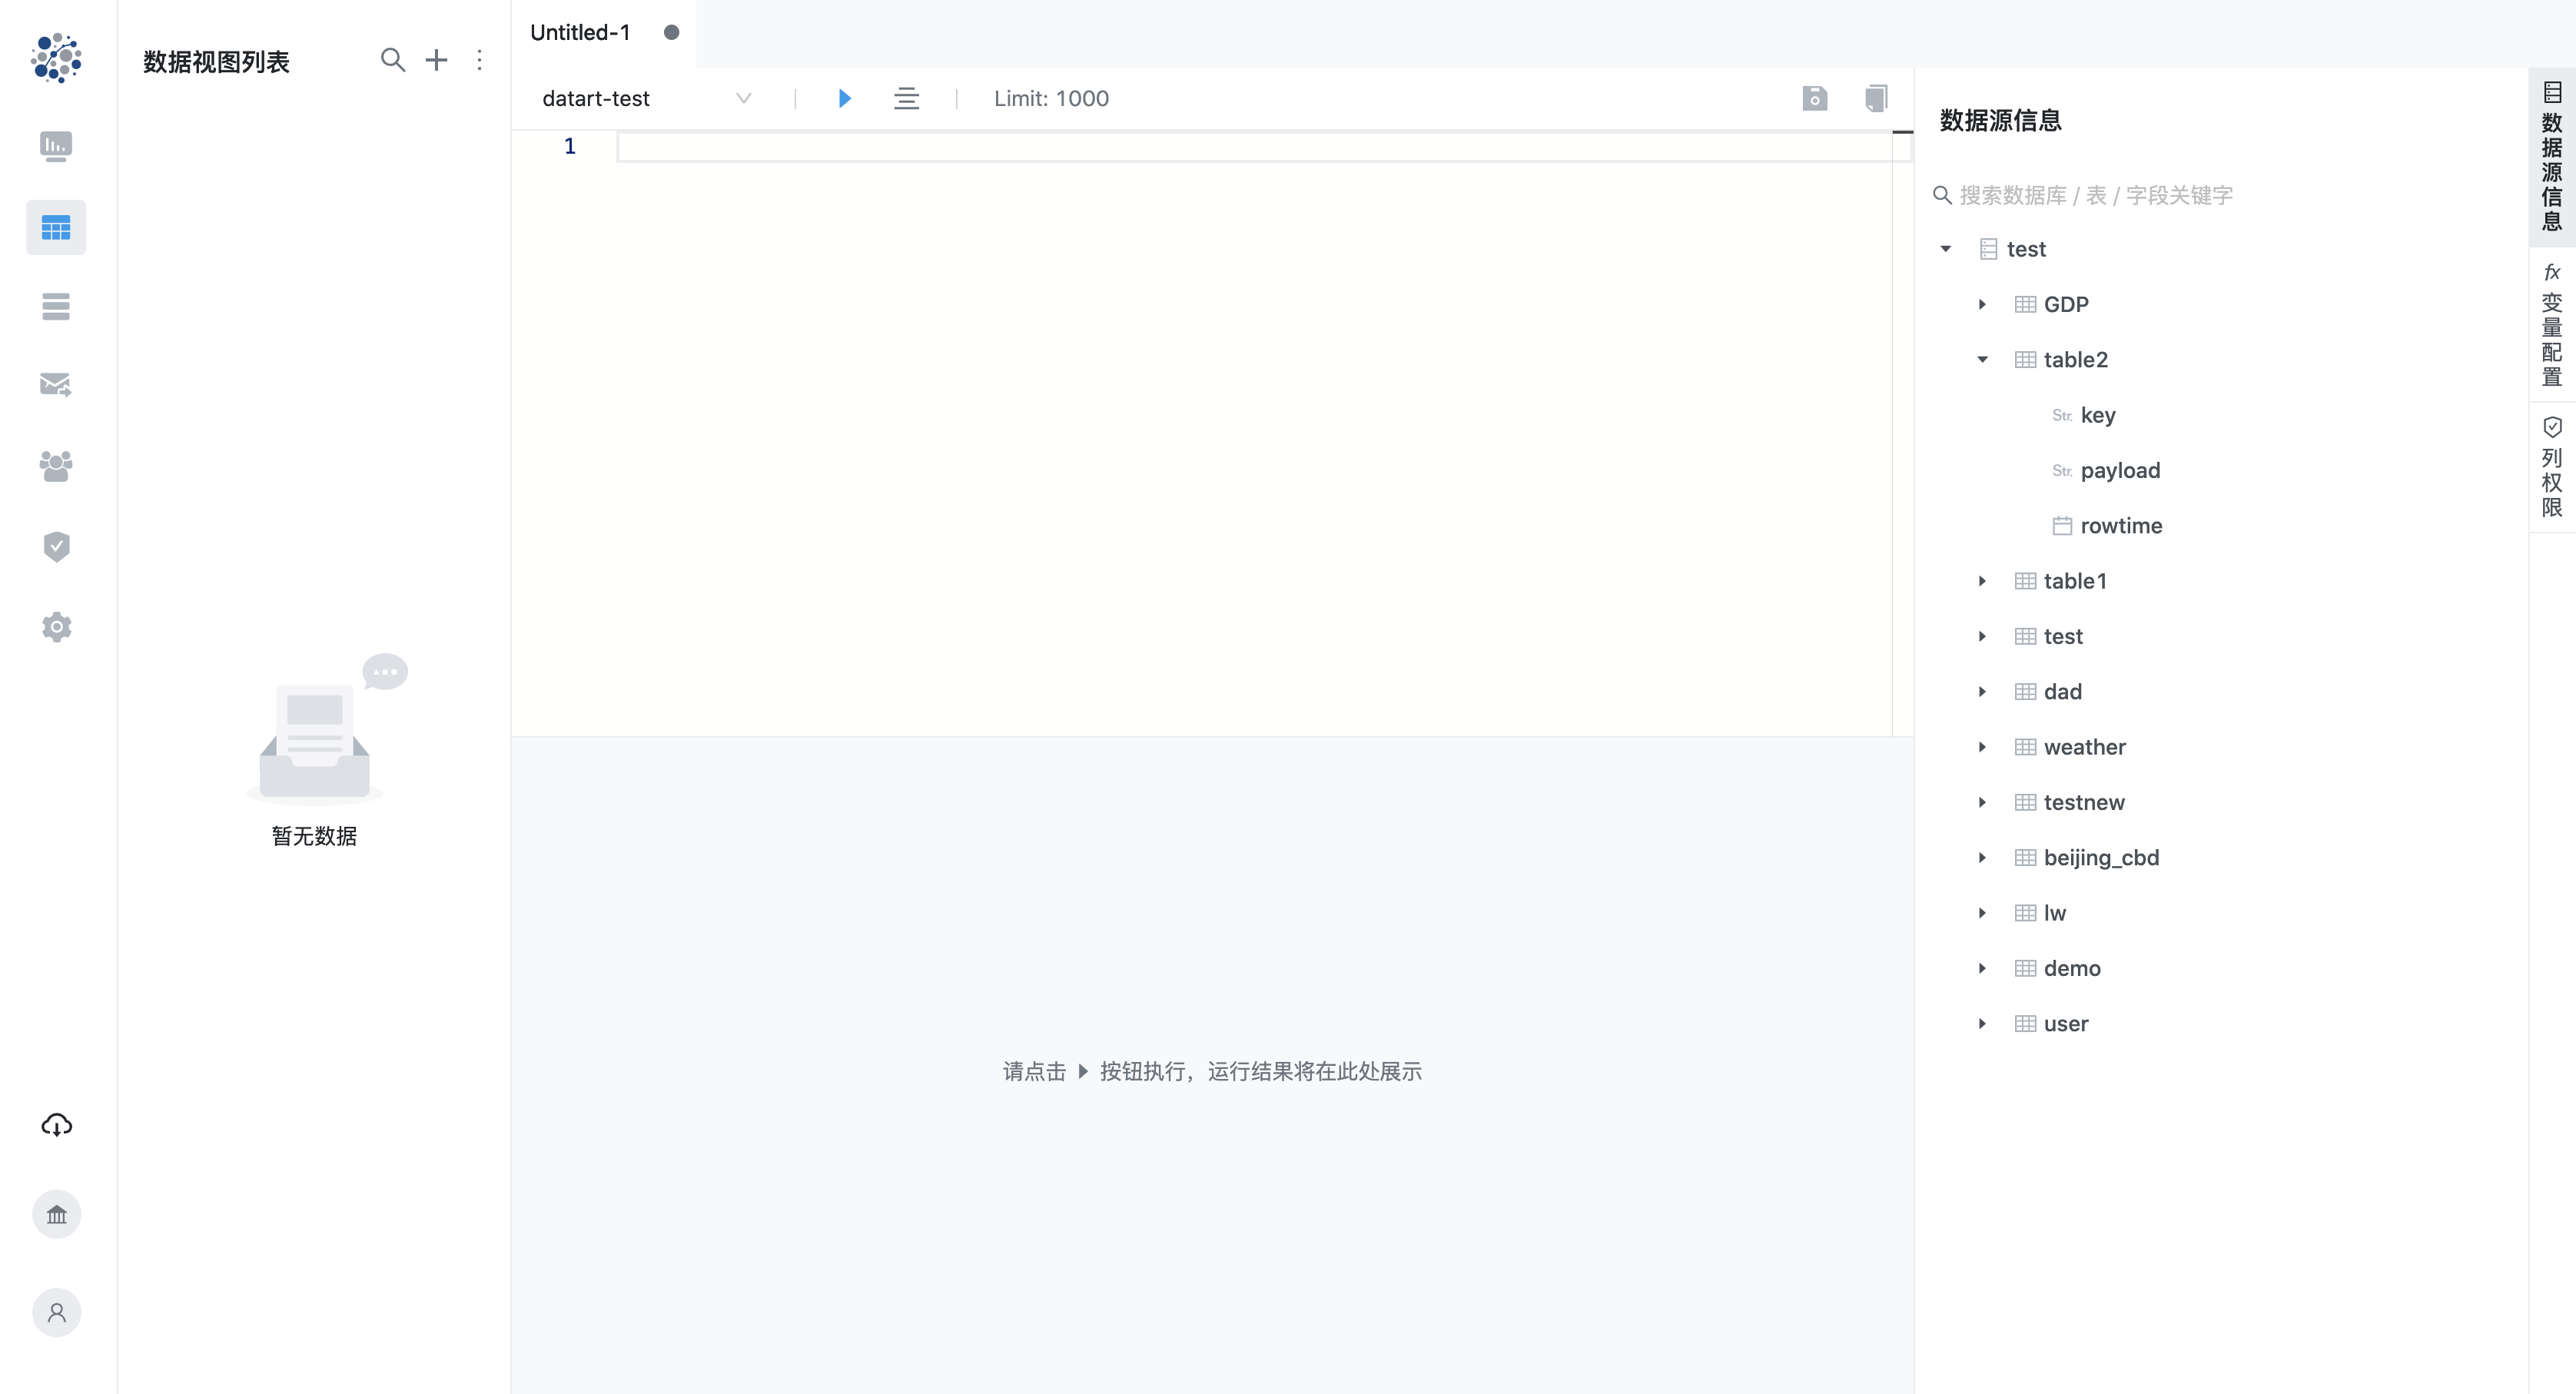The height and width of the screenshot is (1394, 2576).
Task: Open the schedule mail sidebar icon
Action: 56,385
